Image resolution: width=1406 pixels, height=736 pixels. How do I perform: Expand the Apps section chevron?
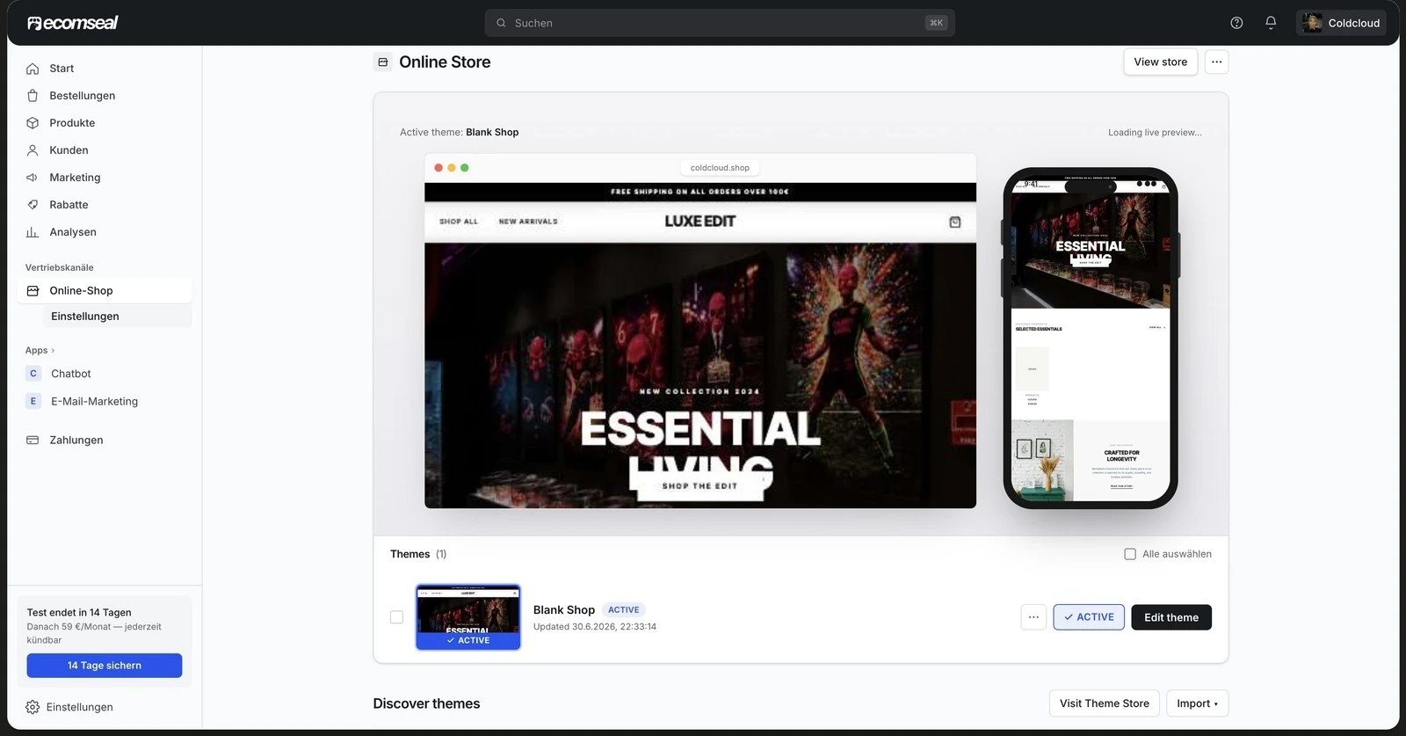click(x=53, y=351)
